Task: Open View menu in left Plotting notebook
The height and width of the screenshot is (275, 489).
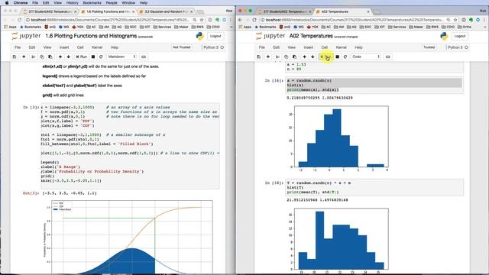Action: click(x=47, y=47)
